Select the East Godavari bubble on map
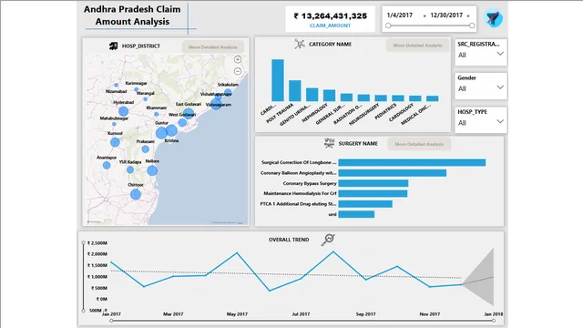Viewport: 583px width, 328px height. point(189,113)
